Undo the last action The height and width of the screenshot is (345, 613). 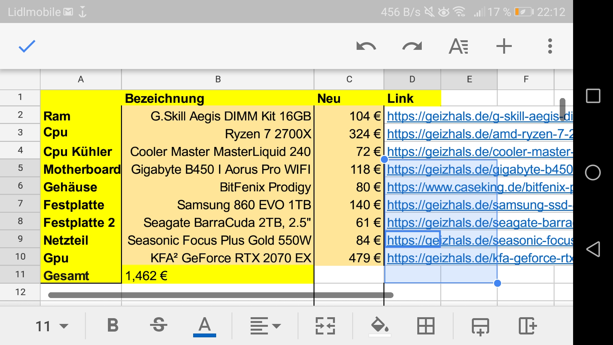point(366,46)
